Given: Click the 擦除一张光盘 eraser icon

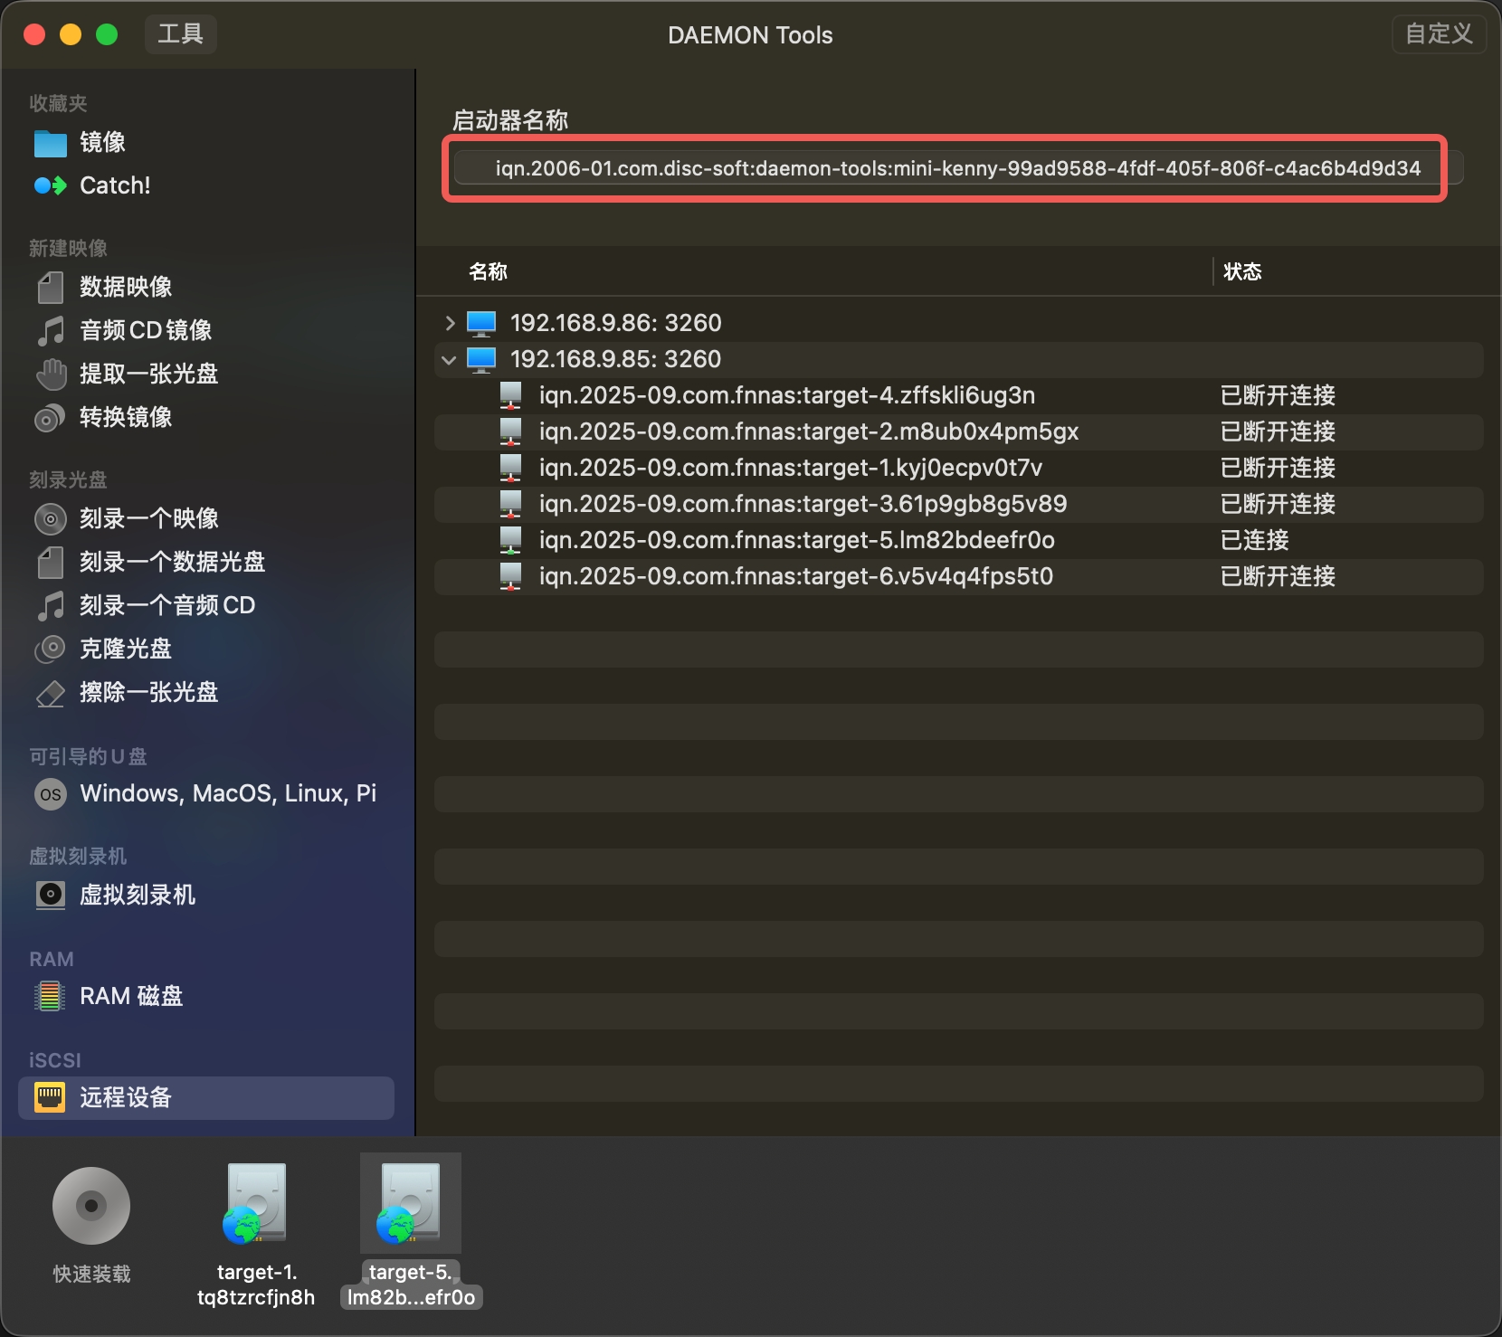Looking at the screenshot, I should click(x=51, y=693).
